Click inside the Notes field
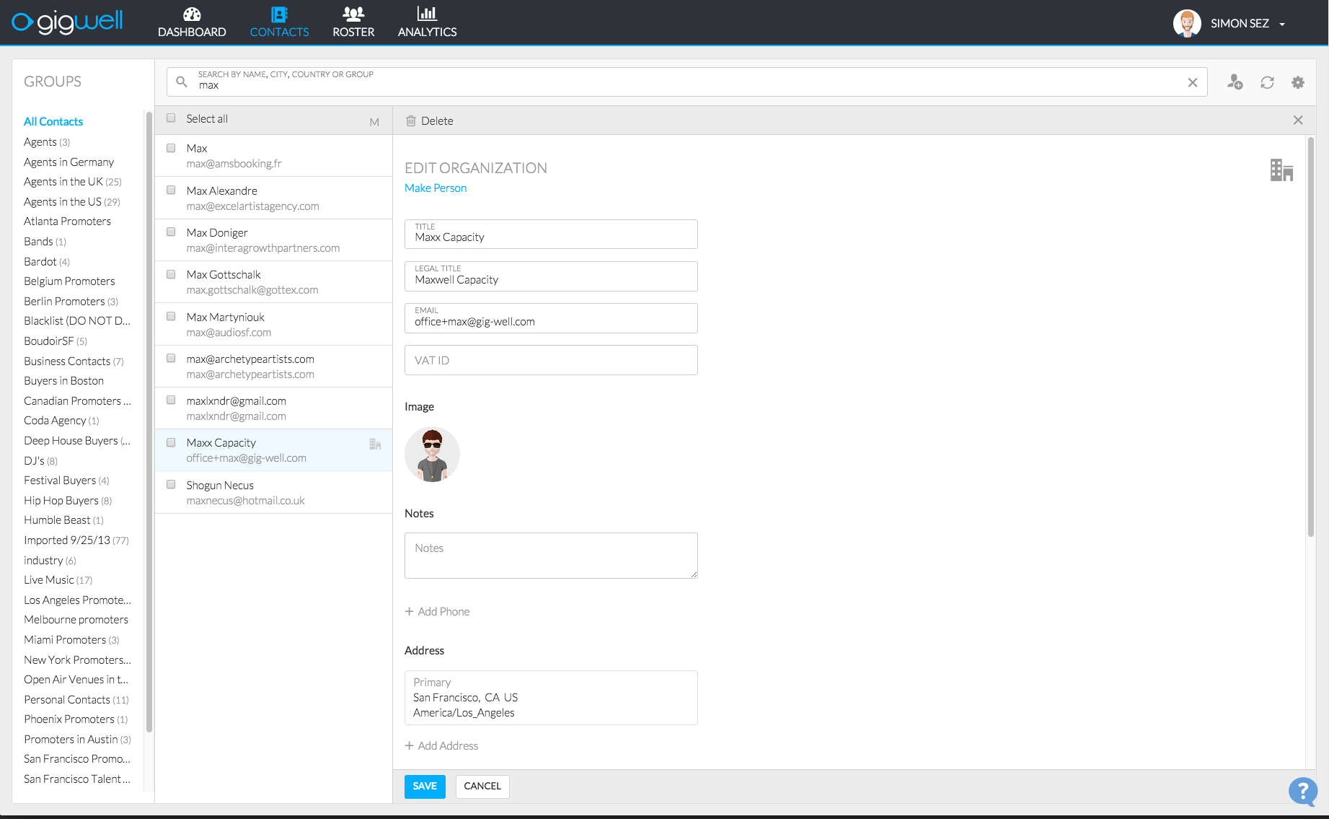 click(x=550, y=555)
